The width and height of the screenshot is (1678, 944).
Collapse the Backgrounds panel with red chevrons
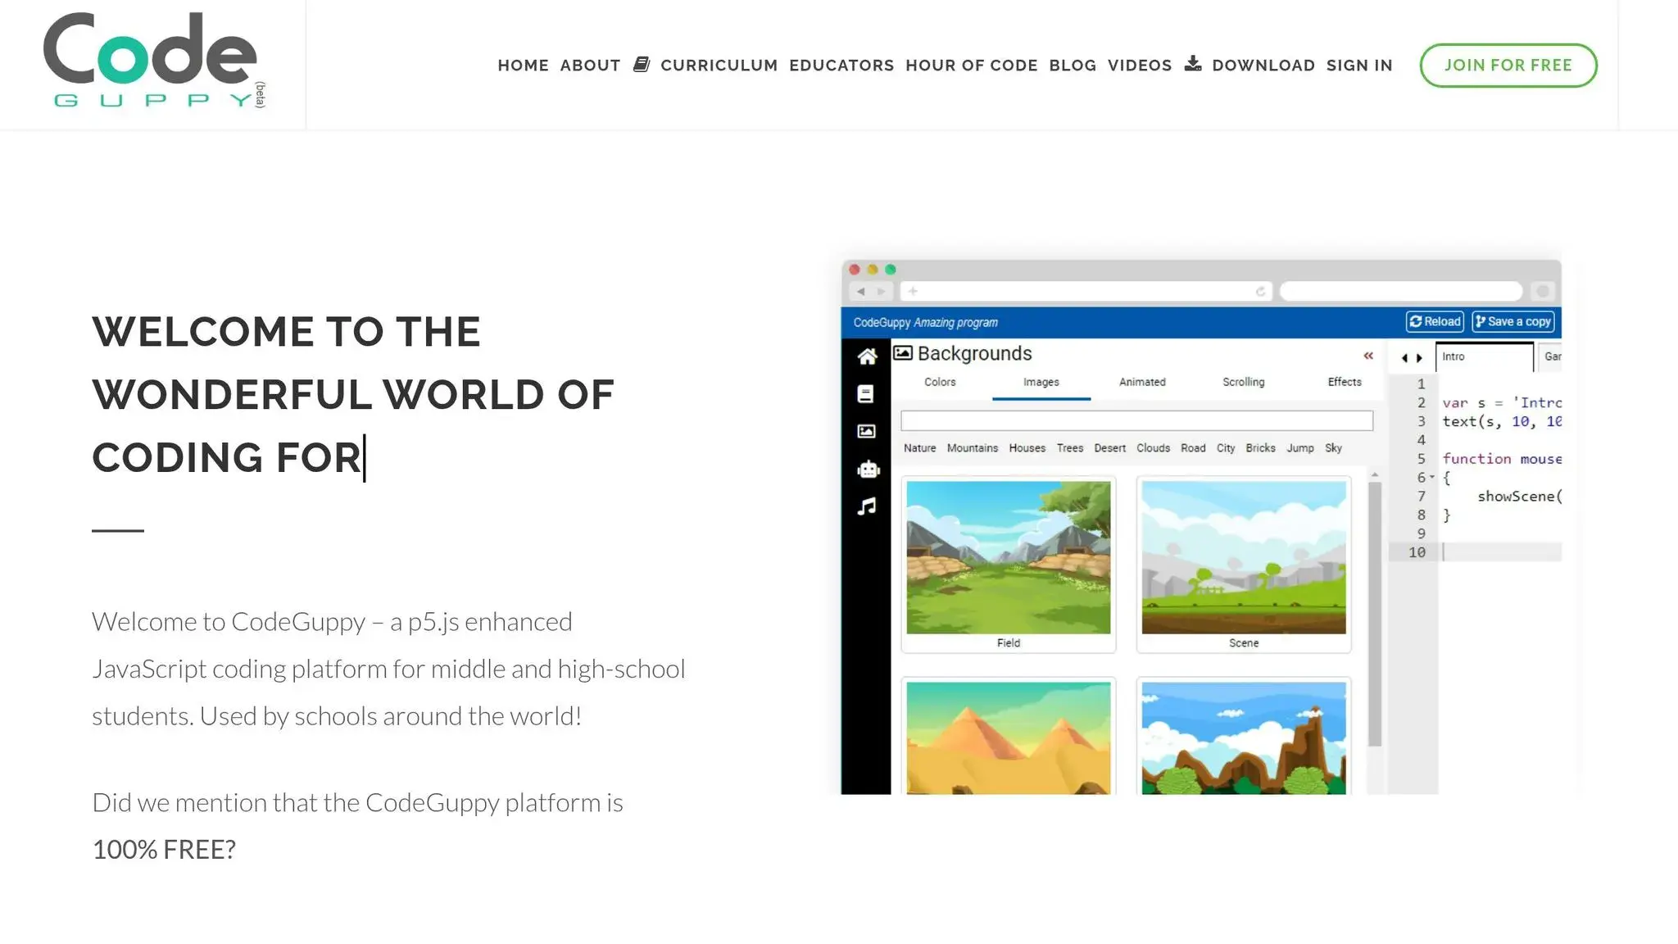click(1368, 356)
